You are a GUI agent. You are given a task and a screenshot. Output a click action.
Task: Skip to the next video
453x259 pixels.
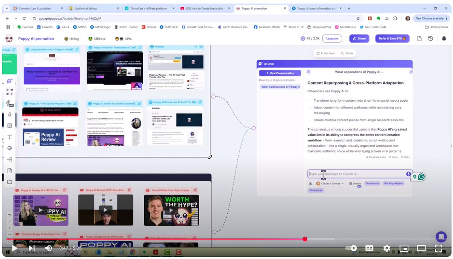click(32, 248)
